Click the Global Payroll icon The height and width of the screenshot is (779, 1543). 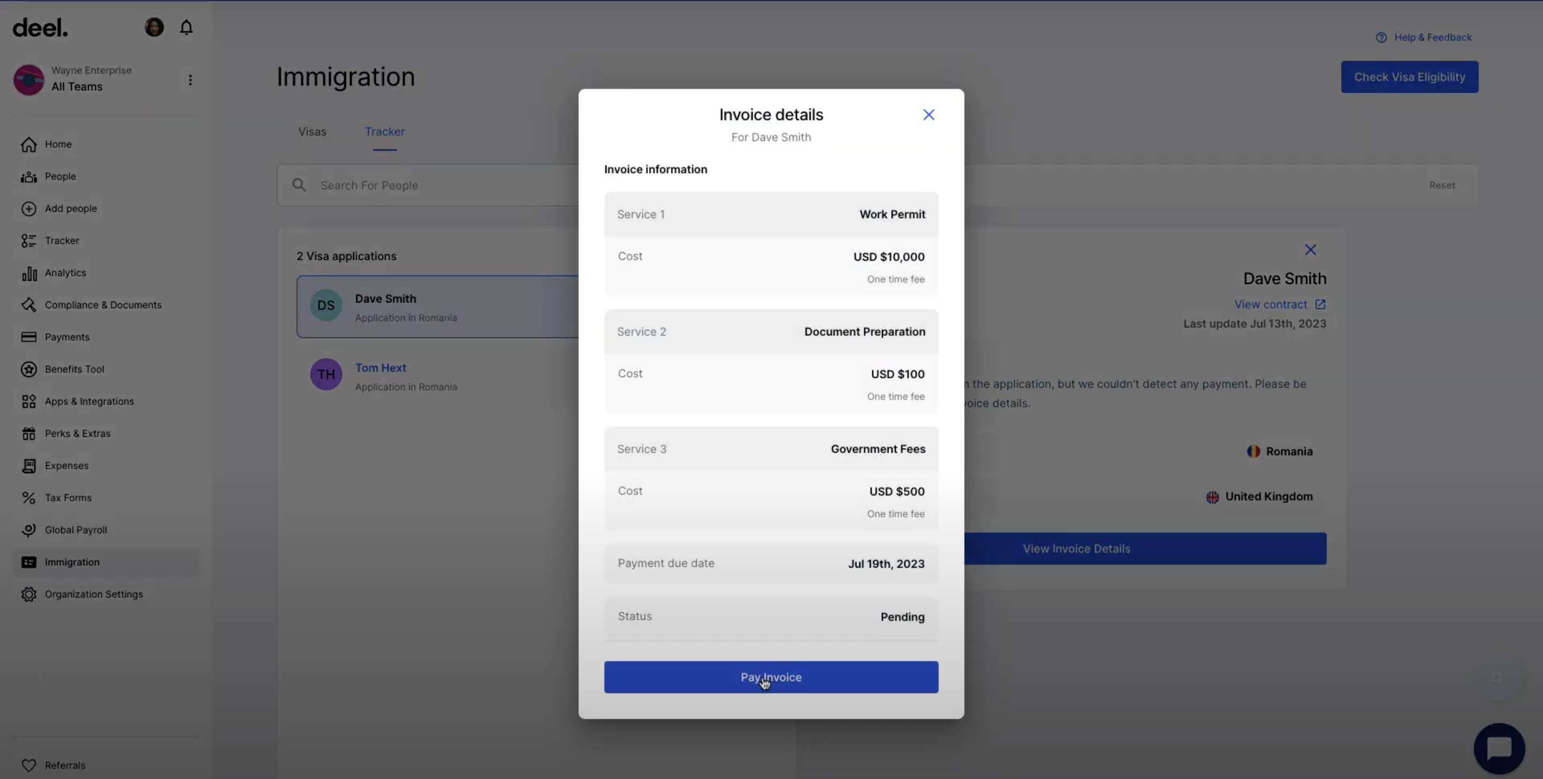[x=29, y=530]
